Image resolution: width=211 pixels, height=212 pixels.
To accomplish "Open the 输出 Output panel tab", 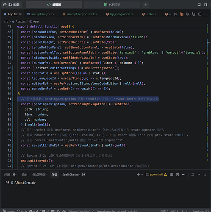I will (x=24, y=175).
